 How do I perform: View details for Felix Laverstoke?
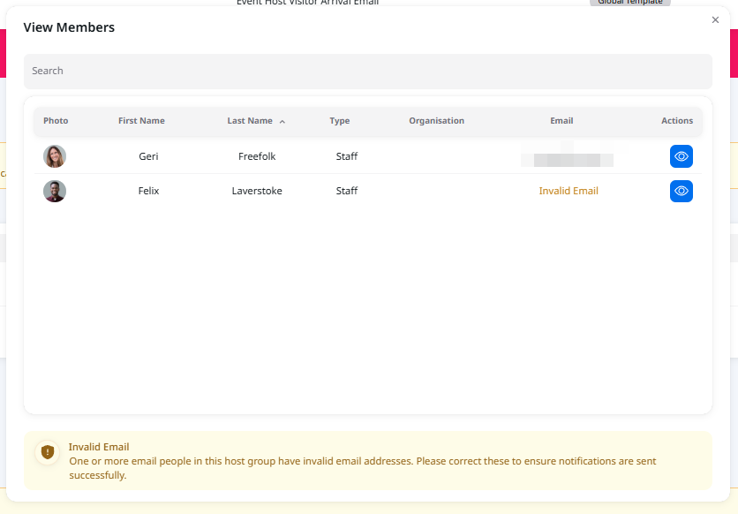[681, 191]
